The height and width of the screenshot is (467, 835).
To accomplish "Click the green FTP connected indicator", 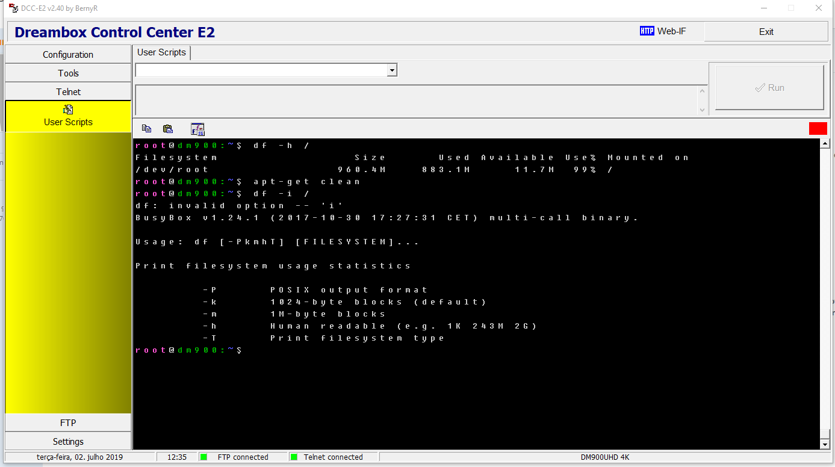I will (203, 457).
